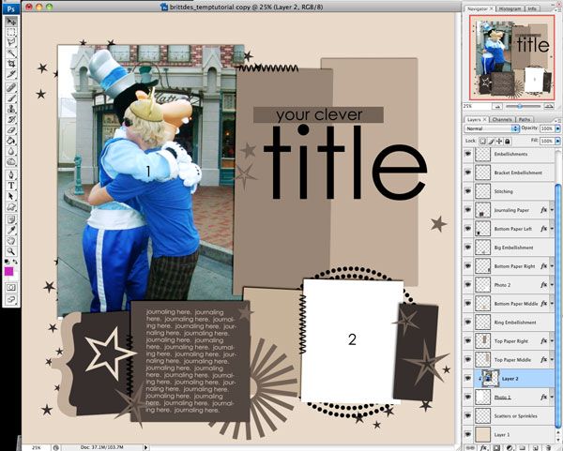
Task: Expand effects of Bottom Paper Left layer
Action: (552, 229)
